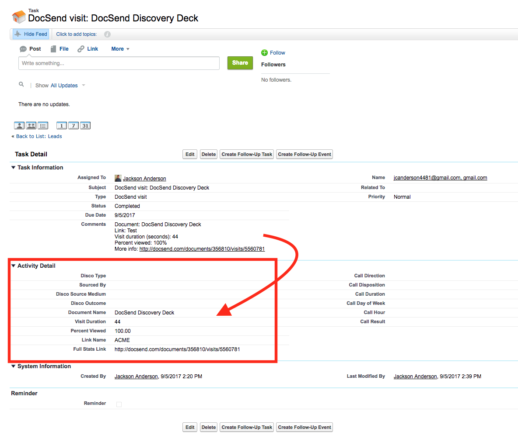Viewport: 518px width, 442px height.
Task: Click the Priority value 'Normal'
Action: click(402, 197)
